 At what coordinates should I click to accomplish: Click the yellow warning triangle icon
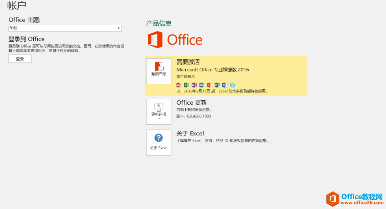179,92
